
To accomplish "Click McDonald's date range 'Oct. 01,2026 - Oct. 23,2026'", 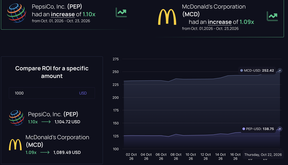I will pos(215,29).
